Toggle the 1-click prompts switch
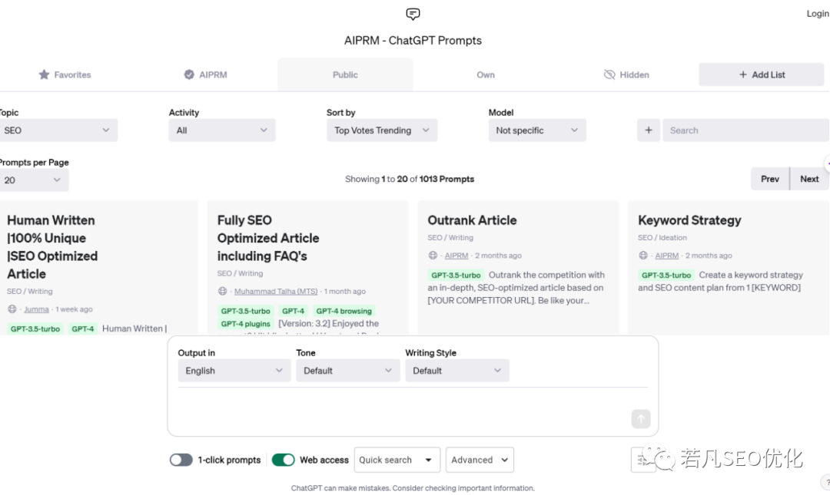The image size is (830, 495). (x=181, y=460)
